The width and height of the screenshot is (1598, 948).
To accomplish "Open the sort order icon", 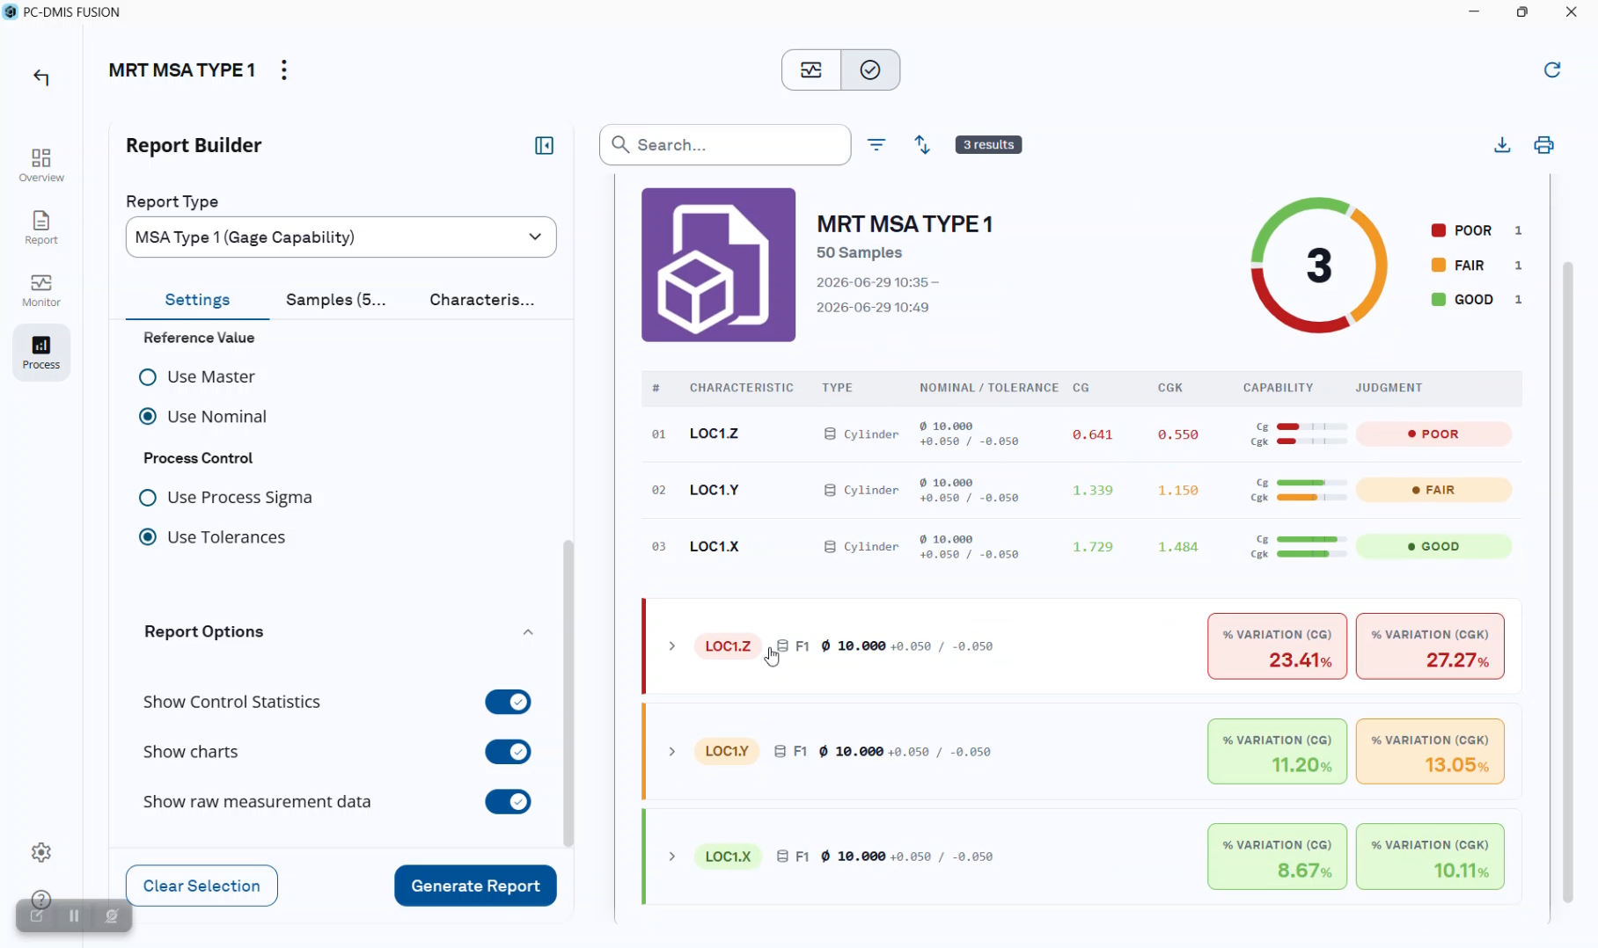I will tap(922, 144).
